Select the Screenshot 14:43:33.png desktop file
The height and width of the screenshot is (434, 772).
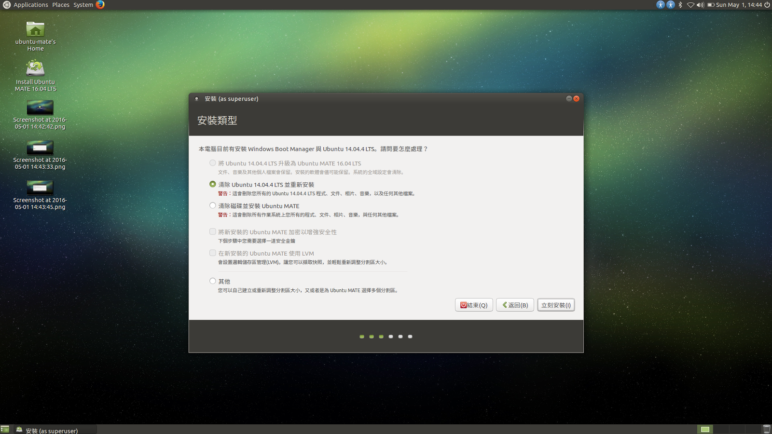click(40, 155)
